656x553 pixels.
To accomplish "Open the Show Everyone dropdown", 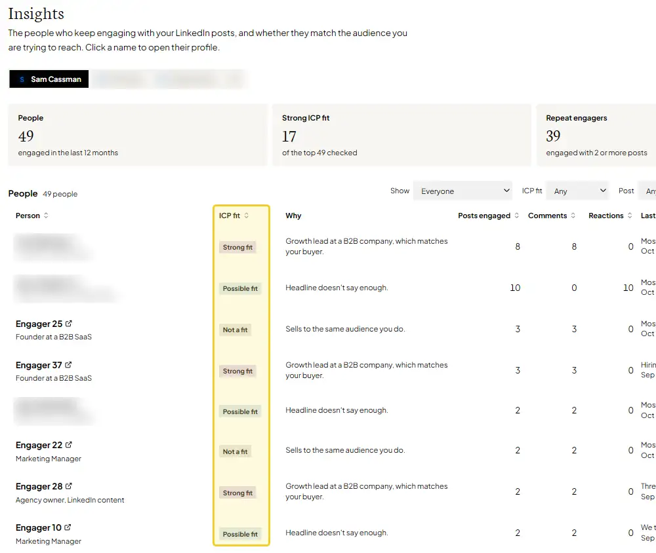I will pyautogui.click(x=462, y=191).
